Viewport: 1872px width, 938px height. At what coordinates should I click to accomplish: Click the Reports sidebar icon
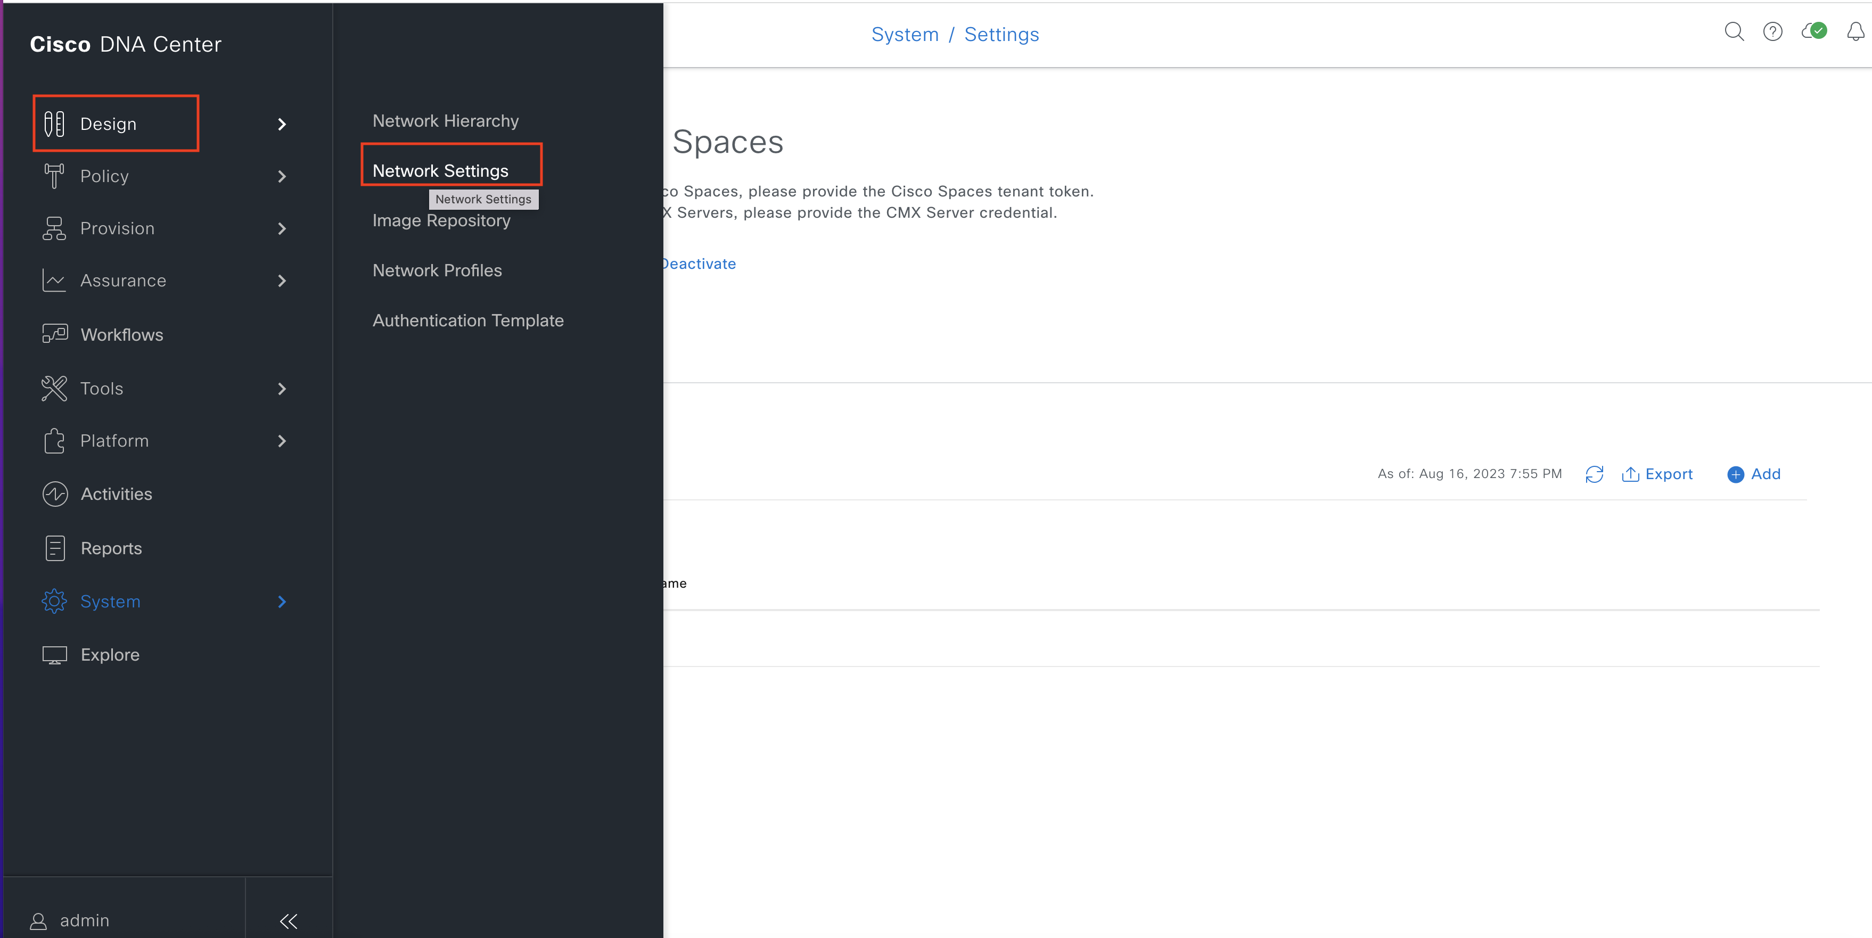pyautogui.click(x=54, y=548)
